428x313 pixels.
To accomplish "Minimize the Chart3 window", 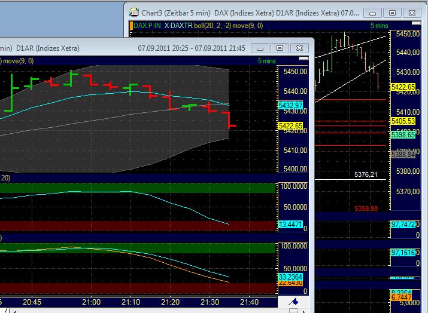I will [372, 13].
